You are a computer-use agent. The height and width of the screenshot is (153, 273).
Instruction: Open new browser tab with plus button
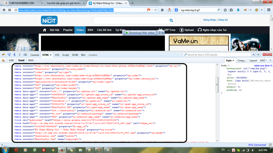pos(132,3)
